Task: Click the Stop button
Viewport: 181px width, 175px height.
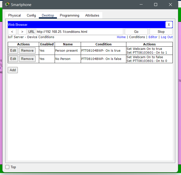Action: click(x=161, y=32)
